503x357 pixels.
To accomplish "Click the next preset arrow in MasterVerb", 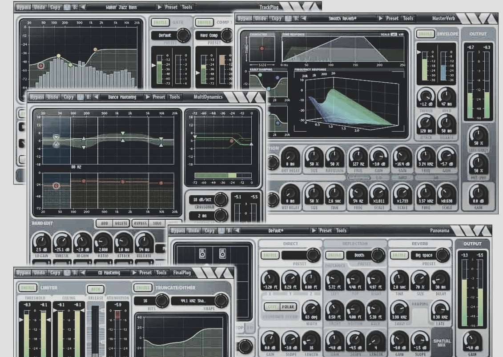I will [x=380, y=19].
